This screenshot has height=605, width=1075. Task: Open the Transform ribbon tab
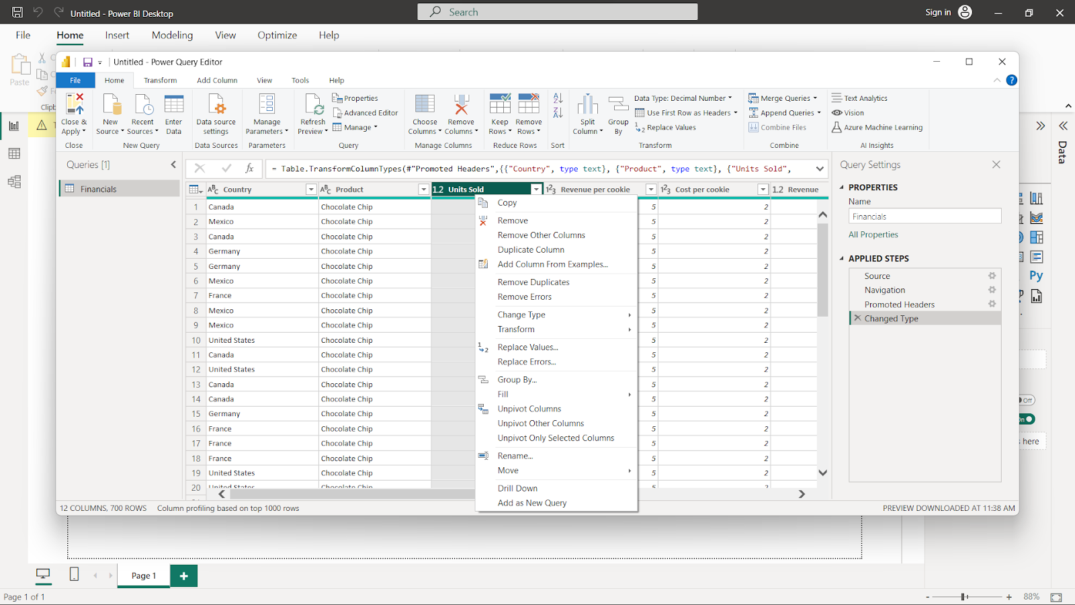pos(160,81)
